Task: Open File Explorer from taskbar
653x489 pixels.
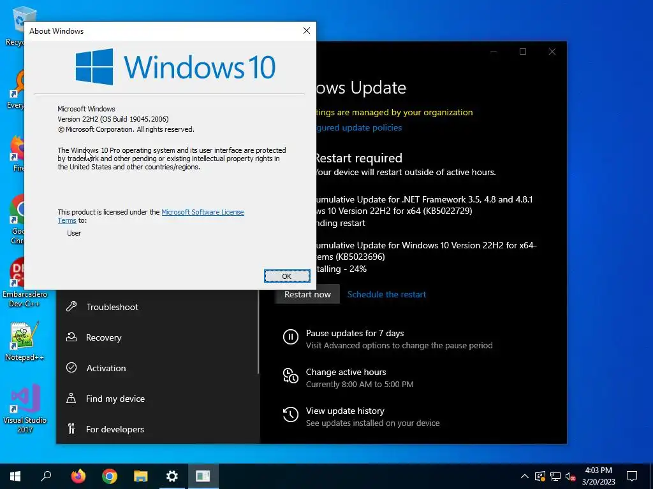Action: coord(141,476)
